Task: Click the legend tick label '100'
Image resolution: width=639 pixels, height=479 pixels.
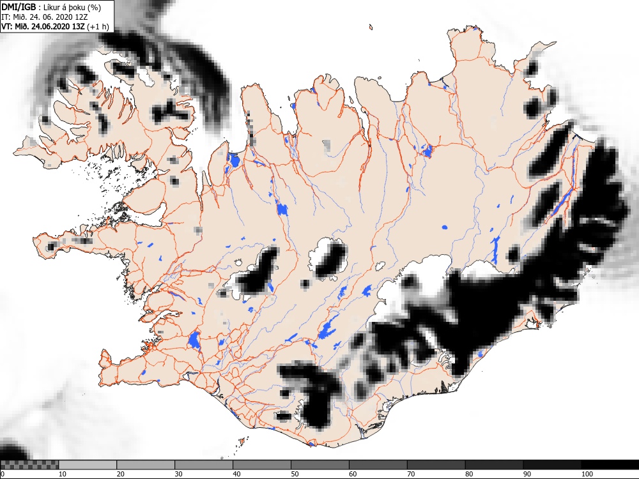Action: tap(587, 474)
